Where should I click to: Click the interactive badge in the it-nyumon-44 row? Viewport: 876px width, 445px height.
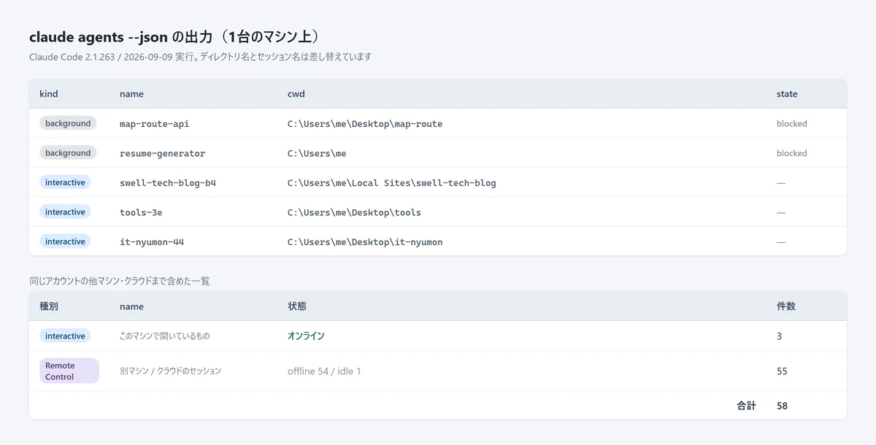point(65,241)
